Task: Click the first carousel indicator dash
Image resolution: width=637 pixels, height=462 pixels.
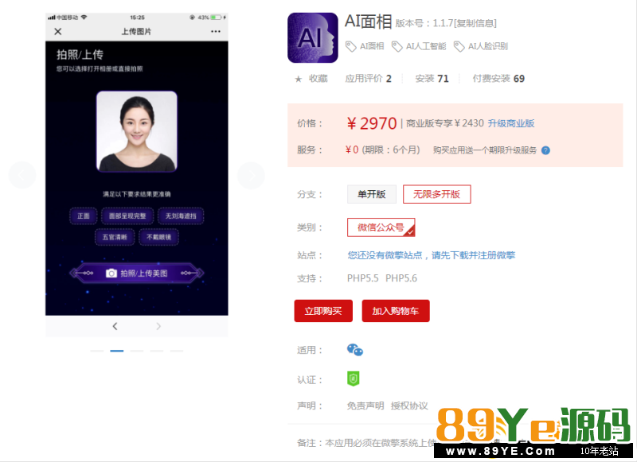Action: [x=96, y=351]
